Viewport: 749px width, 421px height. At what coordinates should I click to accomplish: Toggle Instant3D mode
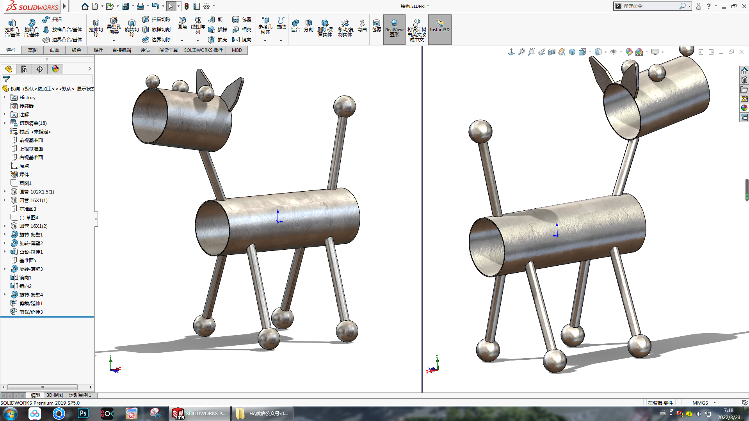point(439,29)
